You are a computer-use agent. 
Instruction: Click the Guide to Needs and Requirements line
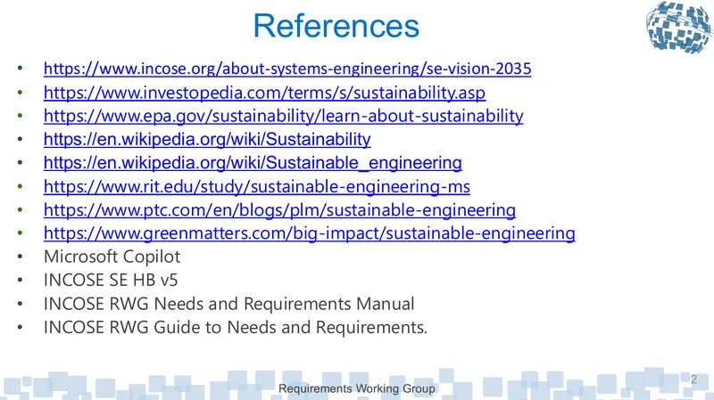click(236, 327)
